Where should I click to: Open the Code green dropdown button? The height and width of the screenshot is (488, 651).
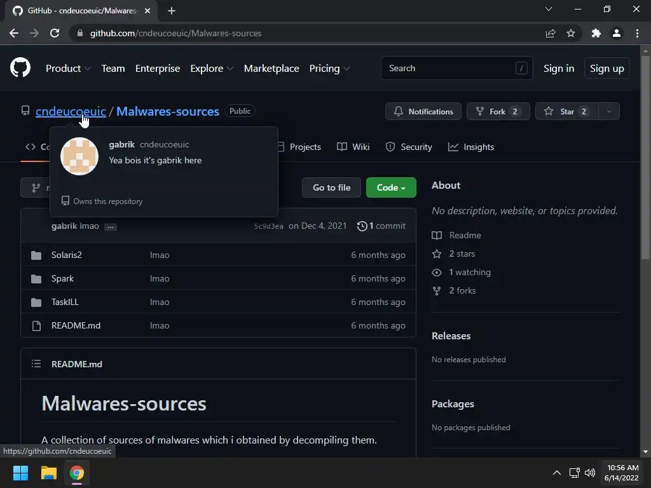(391, 187)
